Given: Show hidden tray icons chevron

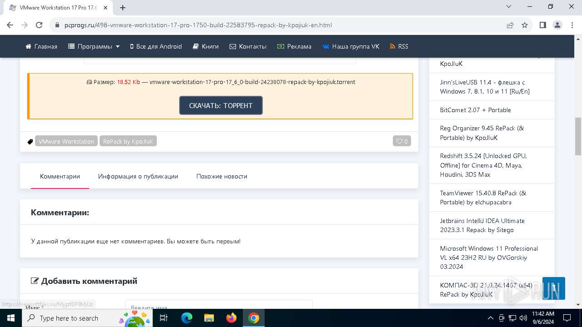Looking at the screenshot, I should click(x=490, y=318).
